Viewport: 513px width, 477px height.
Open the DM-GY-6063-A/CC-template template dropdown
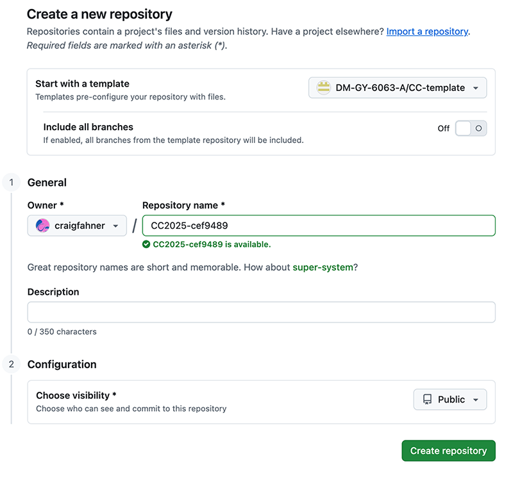398,88
